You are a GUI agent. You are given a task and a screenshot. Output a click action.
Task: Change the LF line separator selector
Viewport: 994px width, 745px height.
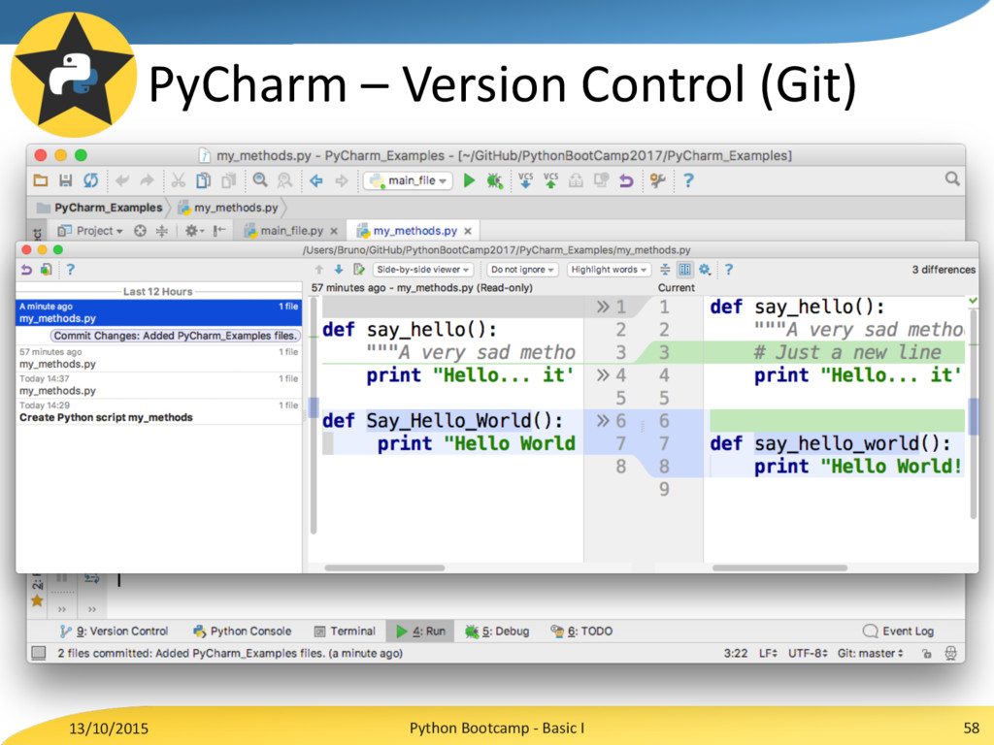pos(768,653)
